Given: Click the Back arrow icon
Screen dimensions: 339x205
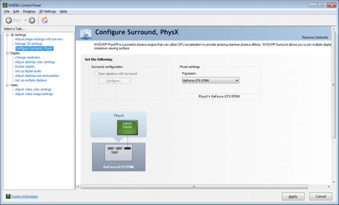Looking at the screenshot, I should [x=8, y=20].
